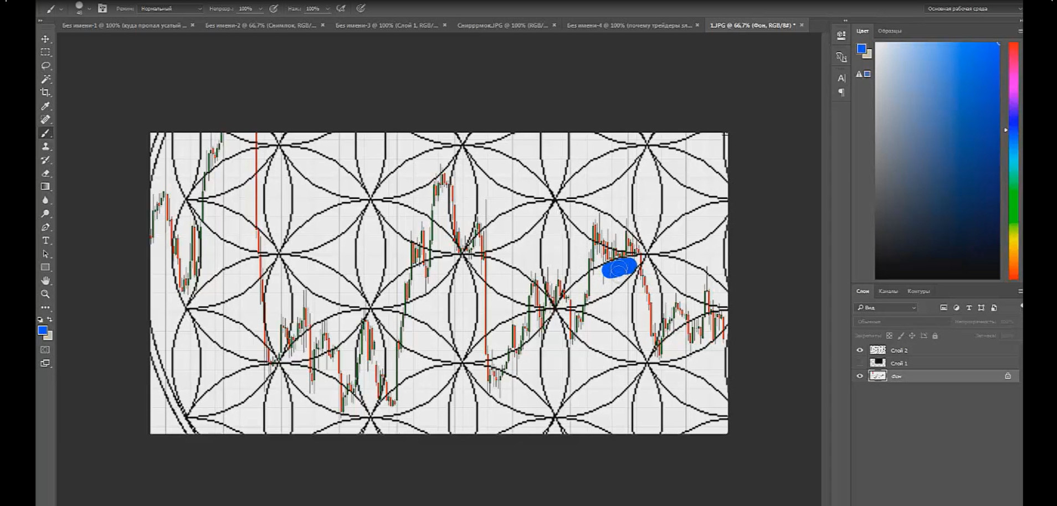Toggle Quick Mask mode in the toolbox
Screen dimensions: 1057x506
pyautogui.click(x=45, y=350)
